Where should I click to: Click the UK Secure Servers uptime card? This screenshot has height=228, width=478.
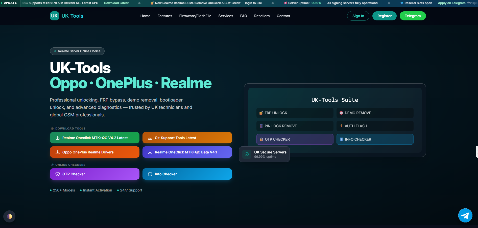click(264, 154)
